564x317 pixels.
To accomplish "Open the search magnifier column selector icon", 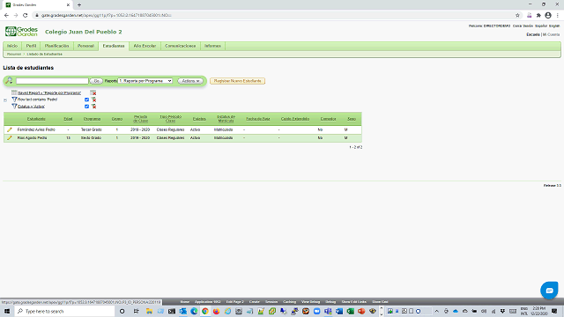I will (9, 81).
